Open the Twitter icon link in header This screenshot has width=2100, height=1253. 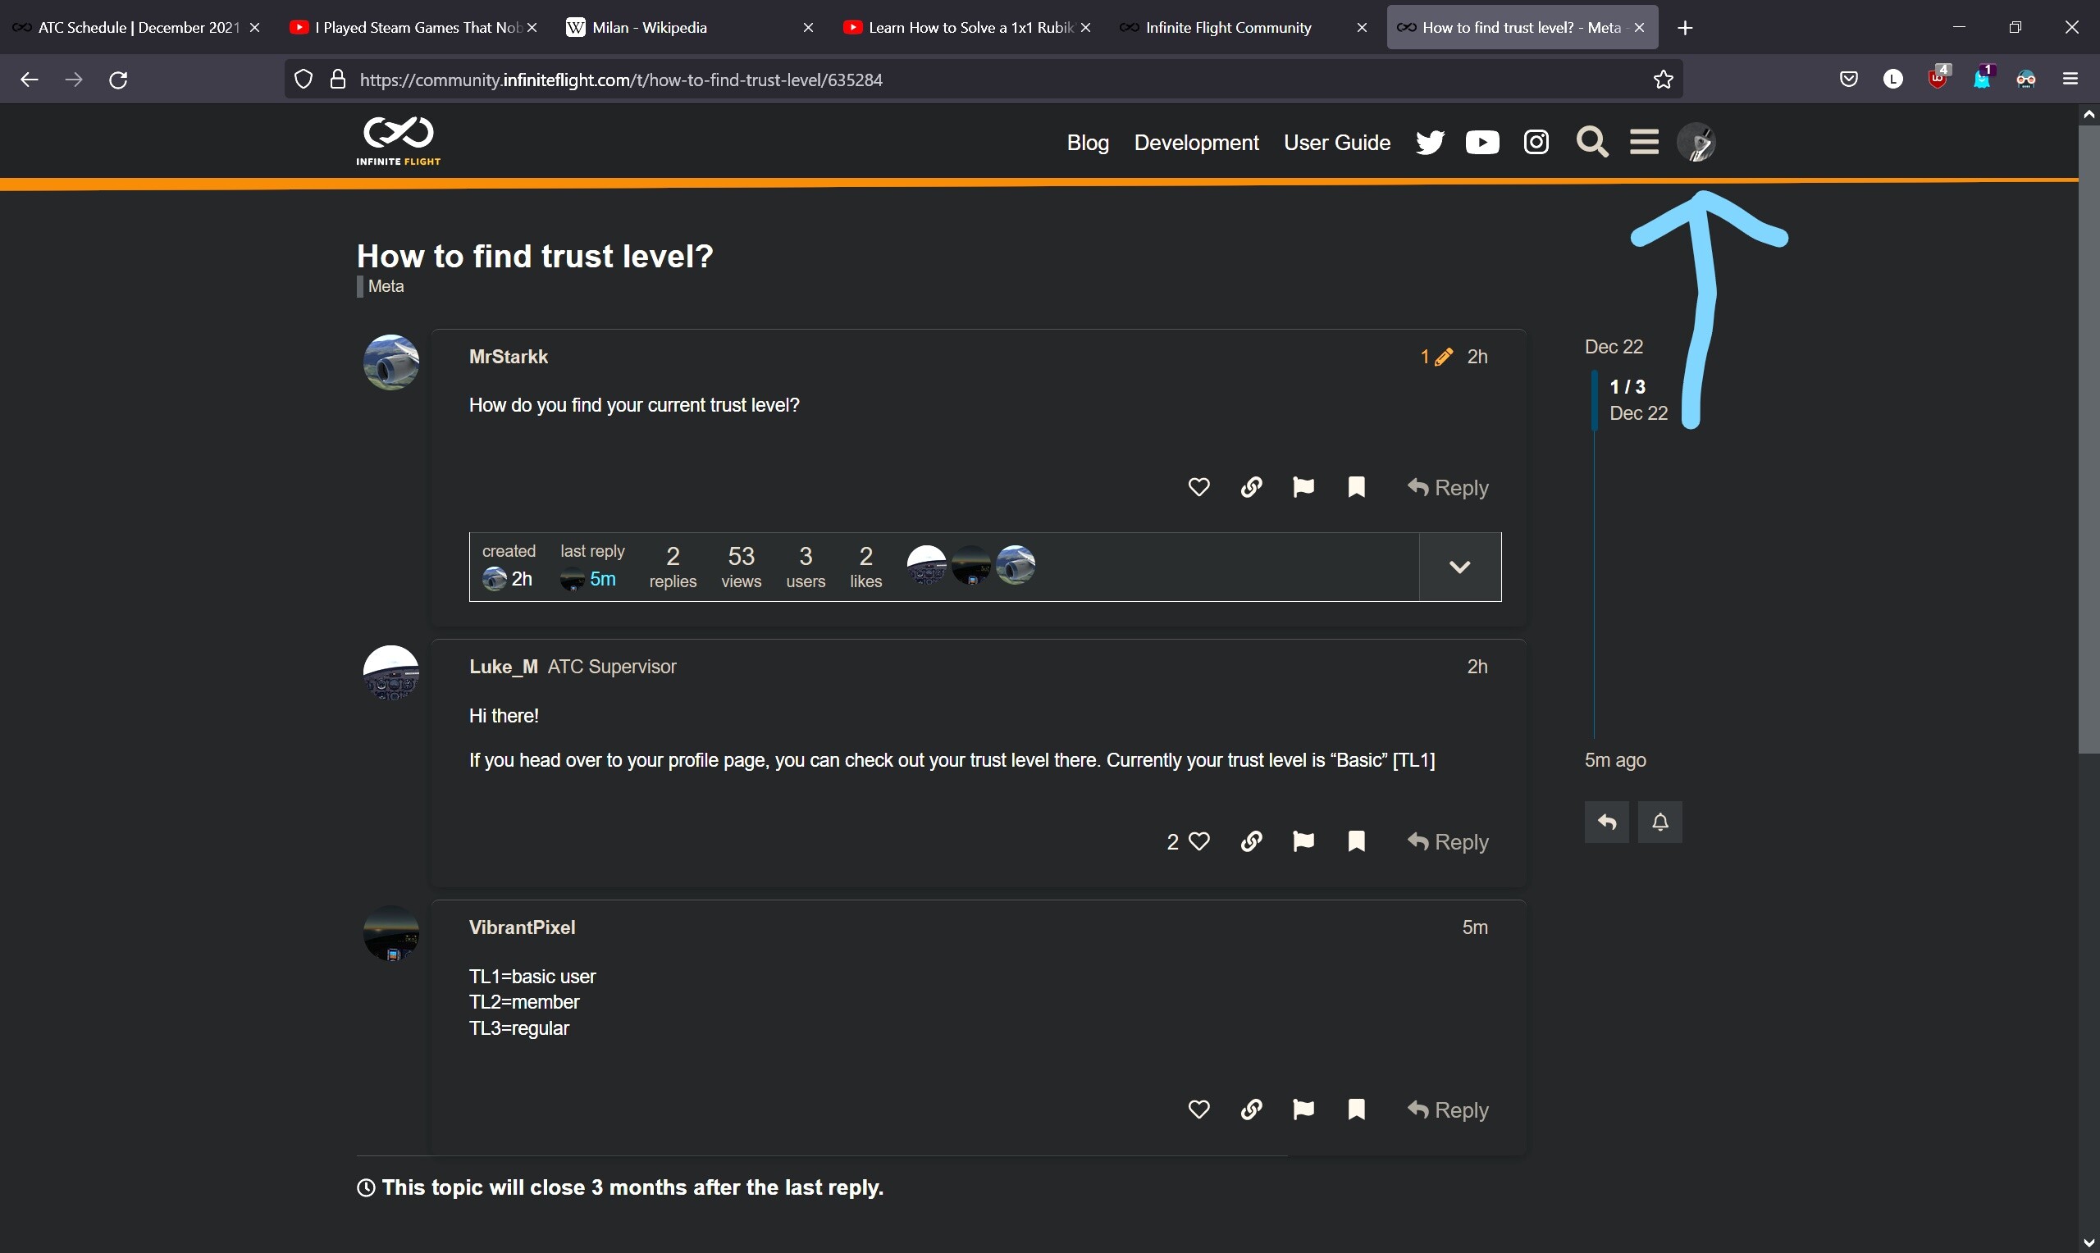coord(1430,143)
